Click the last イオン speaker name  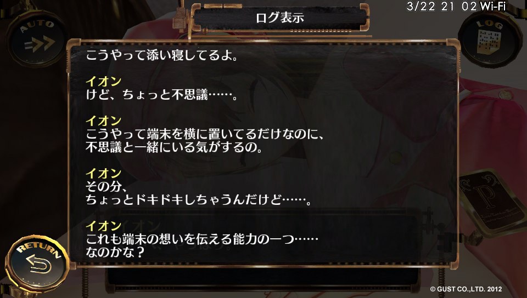[x=103, y=226]
